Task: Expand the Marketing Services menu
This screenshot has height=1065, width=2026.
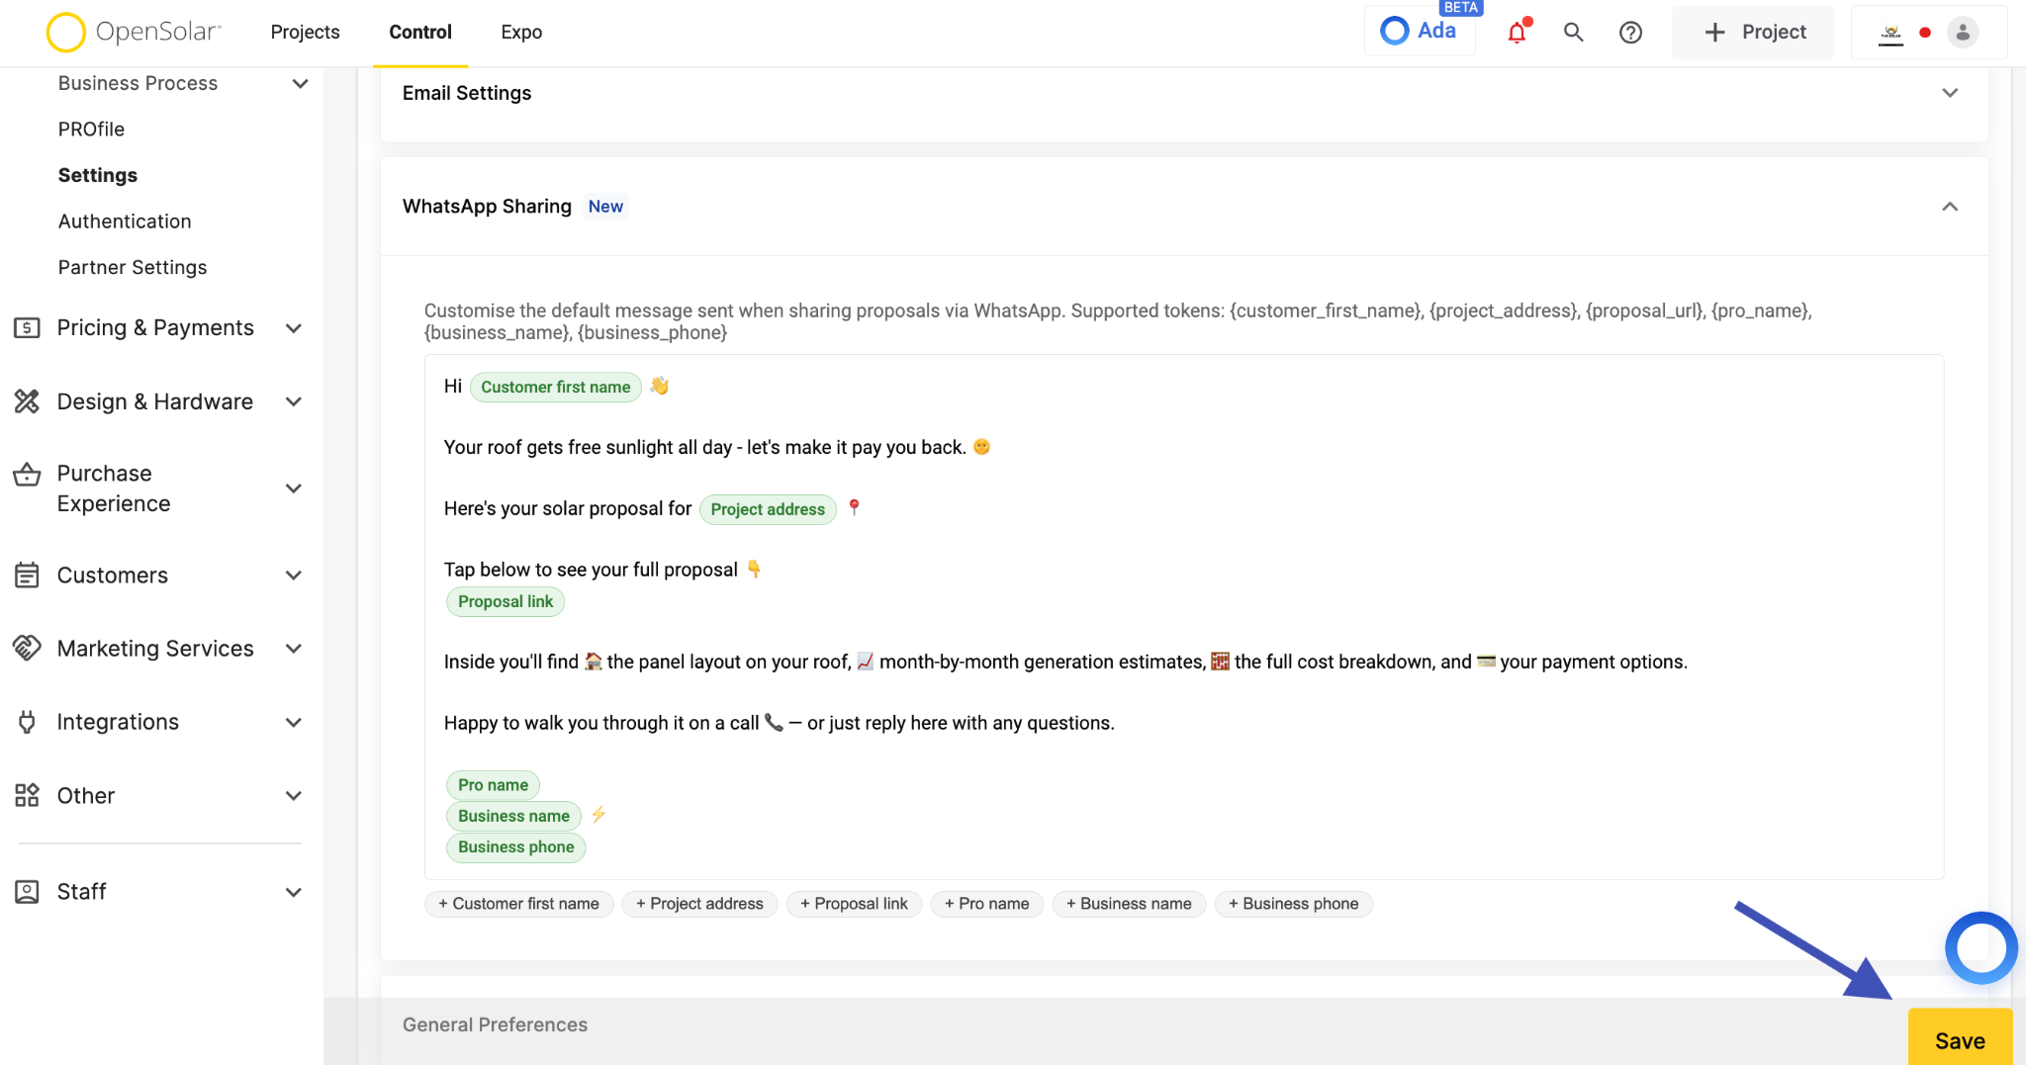Action: pos(294,649)
